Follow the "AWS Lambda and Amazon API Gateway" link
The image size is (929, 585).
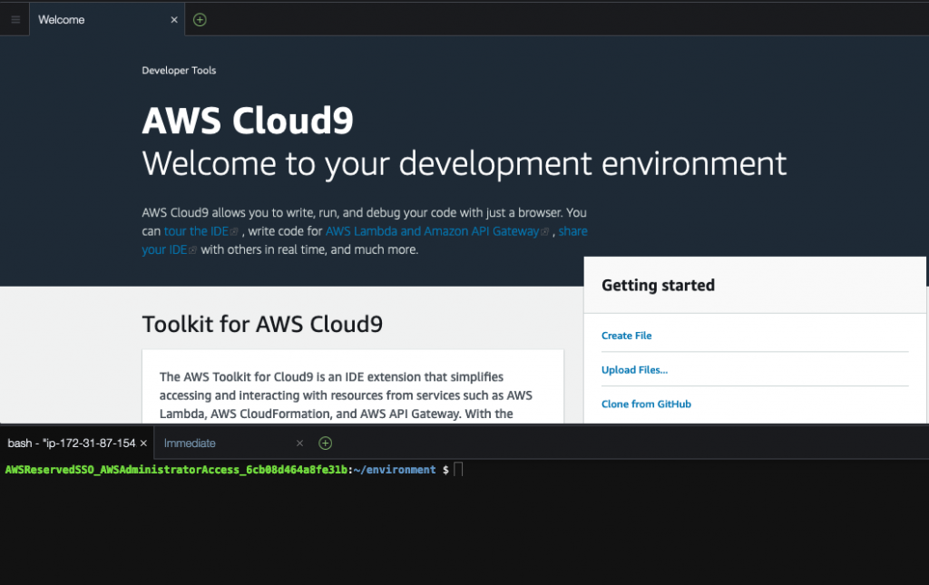pos(433,230)
